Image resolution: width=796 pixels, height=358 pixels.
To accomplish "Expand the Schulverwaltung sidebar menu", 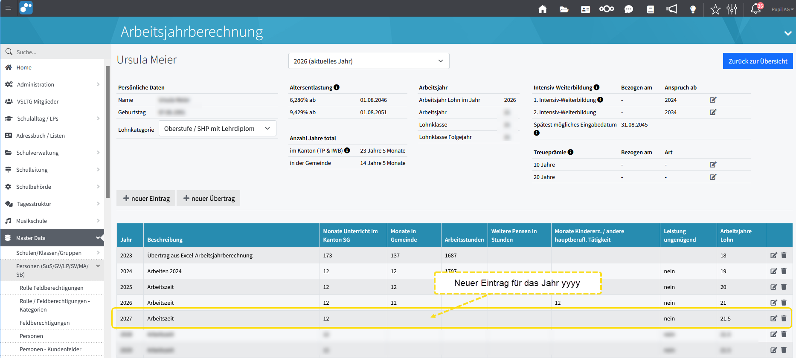I will coord(52,153).
